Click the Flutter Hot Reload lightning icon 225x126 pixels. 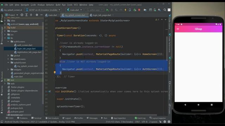pyautogui.click(x=126, y=10)
